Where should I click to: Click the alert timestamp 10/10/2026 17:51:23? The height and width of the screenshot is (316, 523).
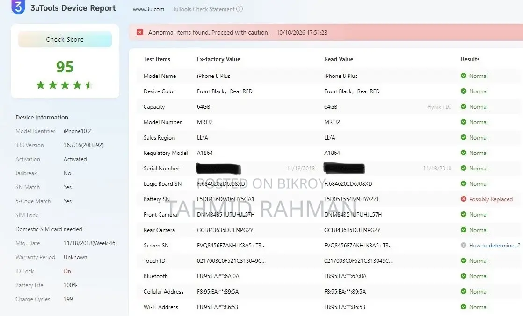click(302, 33)
